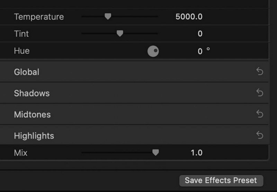
Task: Expand the Global section
Action: click(x=27, y=72)
